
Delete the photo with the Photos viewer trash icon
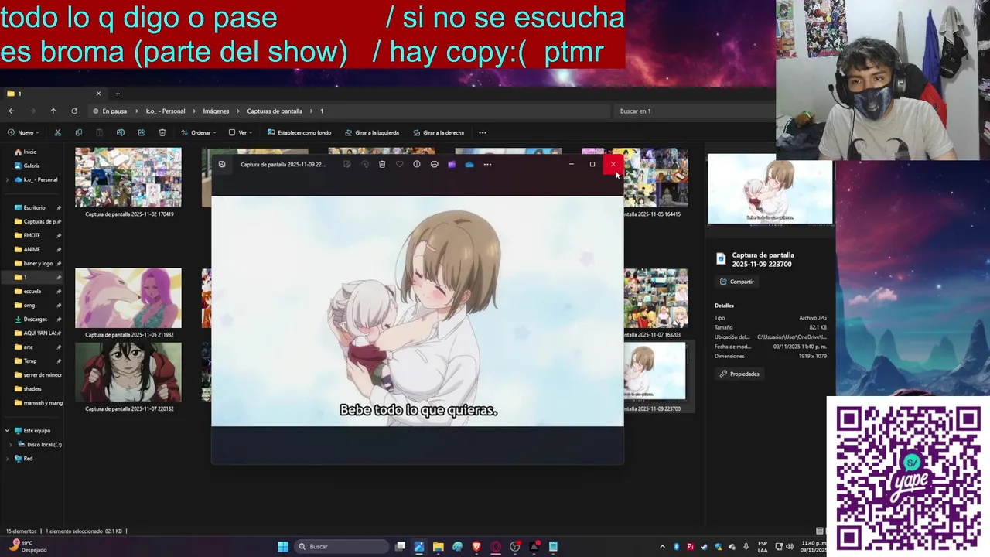pos(382,164)
